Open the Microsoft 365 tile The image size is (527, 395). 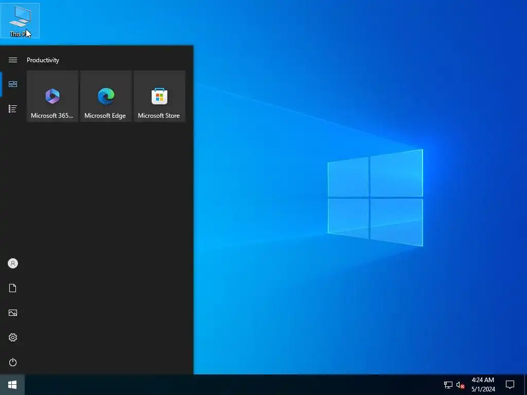coord(52,96)
